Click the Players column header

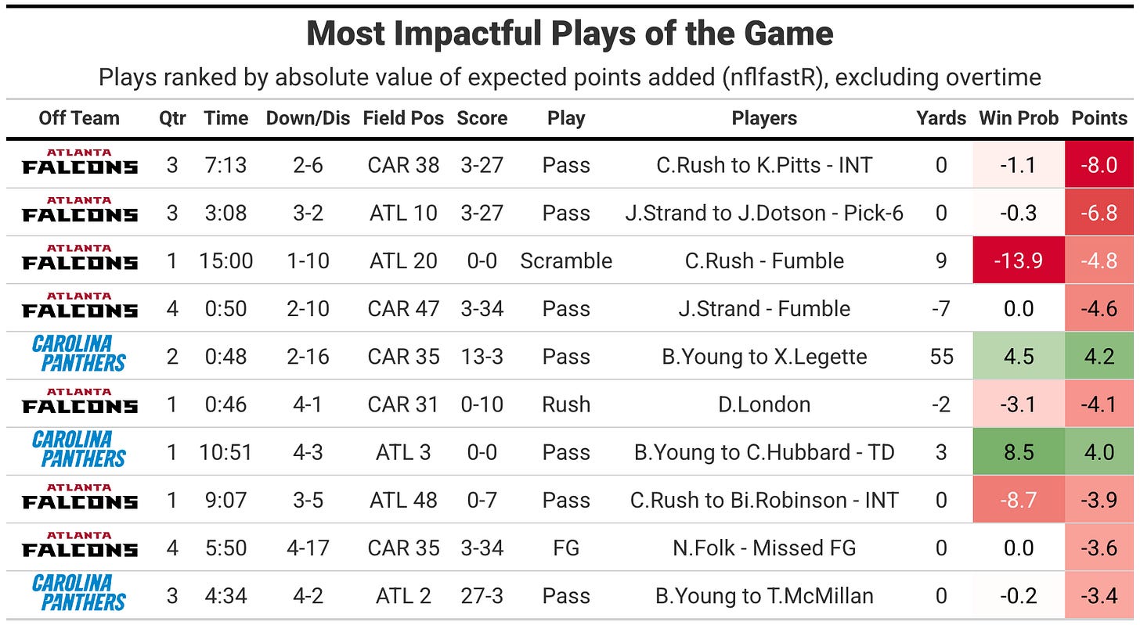(x=764, y=118)
